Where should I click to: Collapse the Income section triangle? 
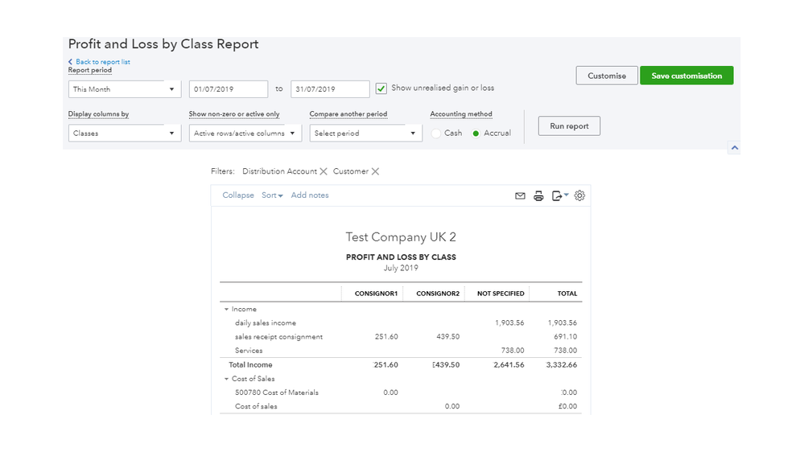pyautogui.click(x=226, y=310)
